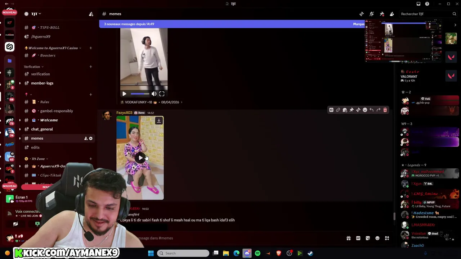Image resolution: width=461 pixels, height=259 pixels.
Task: Copy message ID from message toolbar
Action: pyautogui.click(x=331, y=110)
